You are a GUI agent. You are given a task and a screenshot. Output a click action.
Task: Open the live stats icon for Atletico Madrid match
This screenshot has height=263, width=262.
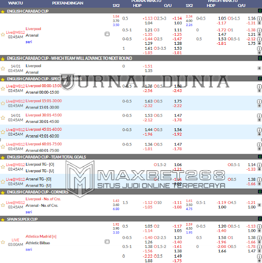[x=107, y=242]
